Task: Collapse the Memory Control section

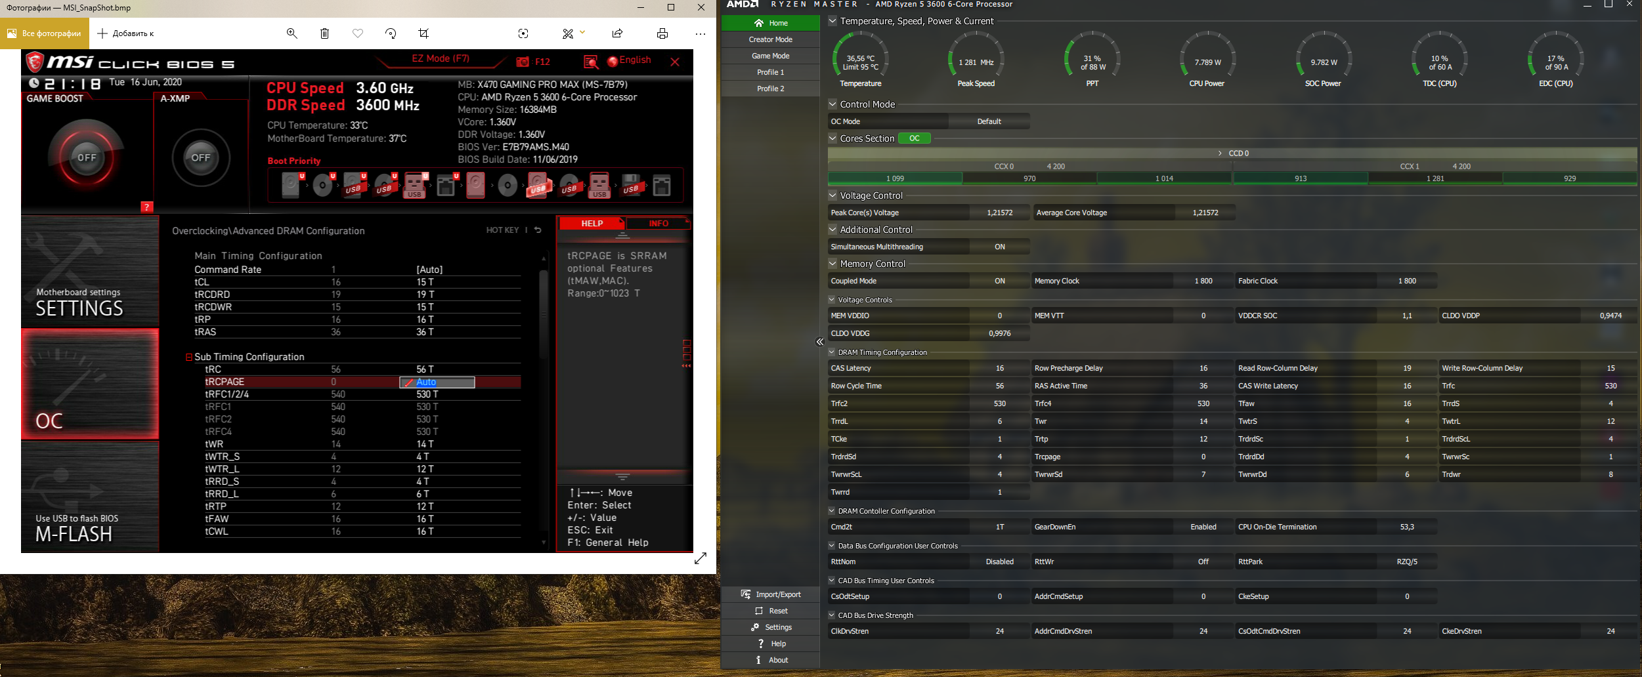Action: click(832, 264)
